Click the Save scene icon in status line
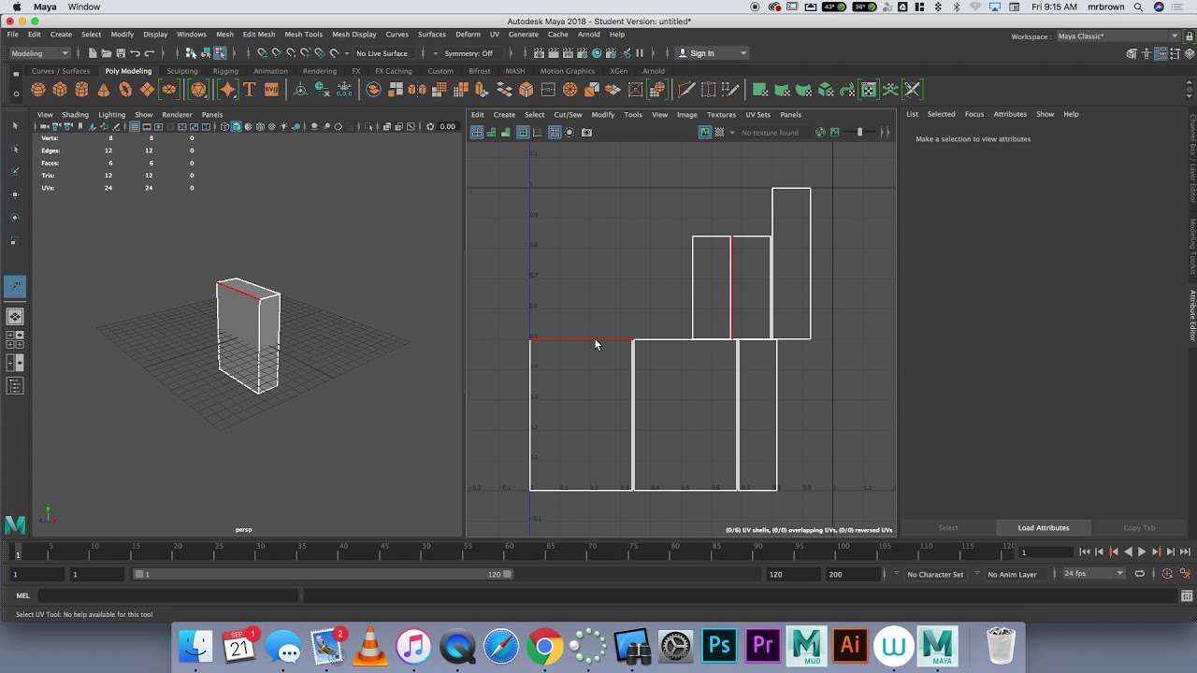Viewport: 1197px width, 673px height. pyautogui.click(x=120, y=53)
